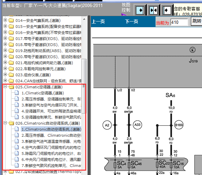Click the 当前车型 vehicle model header text

[52, 6]
